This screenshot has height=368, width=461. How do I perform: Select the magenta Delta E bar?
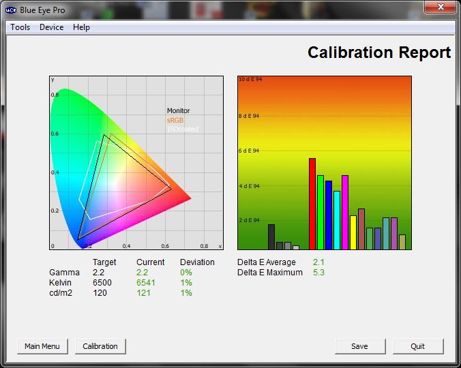(x=345, y=212)
